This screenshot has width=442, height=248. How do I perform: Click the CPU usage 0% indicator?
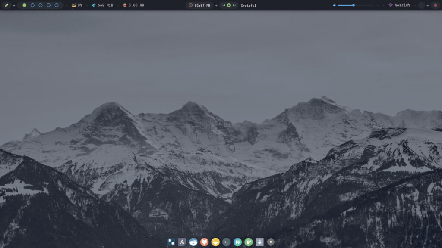(77, 6)
